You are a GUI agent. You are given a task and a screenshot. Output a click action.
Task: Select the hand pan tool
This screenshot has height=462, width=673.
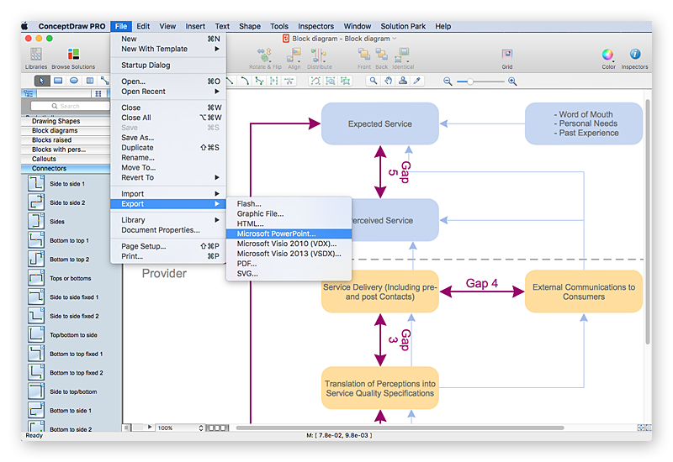click(x=388, y=81)
